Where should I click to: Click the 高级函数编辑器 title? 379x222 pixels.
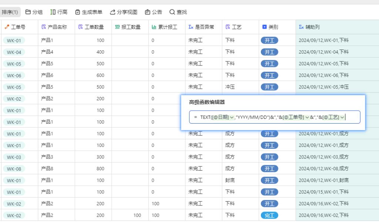[x=207, y=102]
